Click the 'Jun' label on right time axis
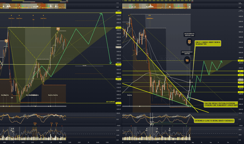The height and width of the screenshot is (144, 244). pyautogui.click(x=158, y=142)
